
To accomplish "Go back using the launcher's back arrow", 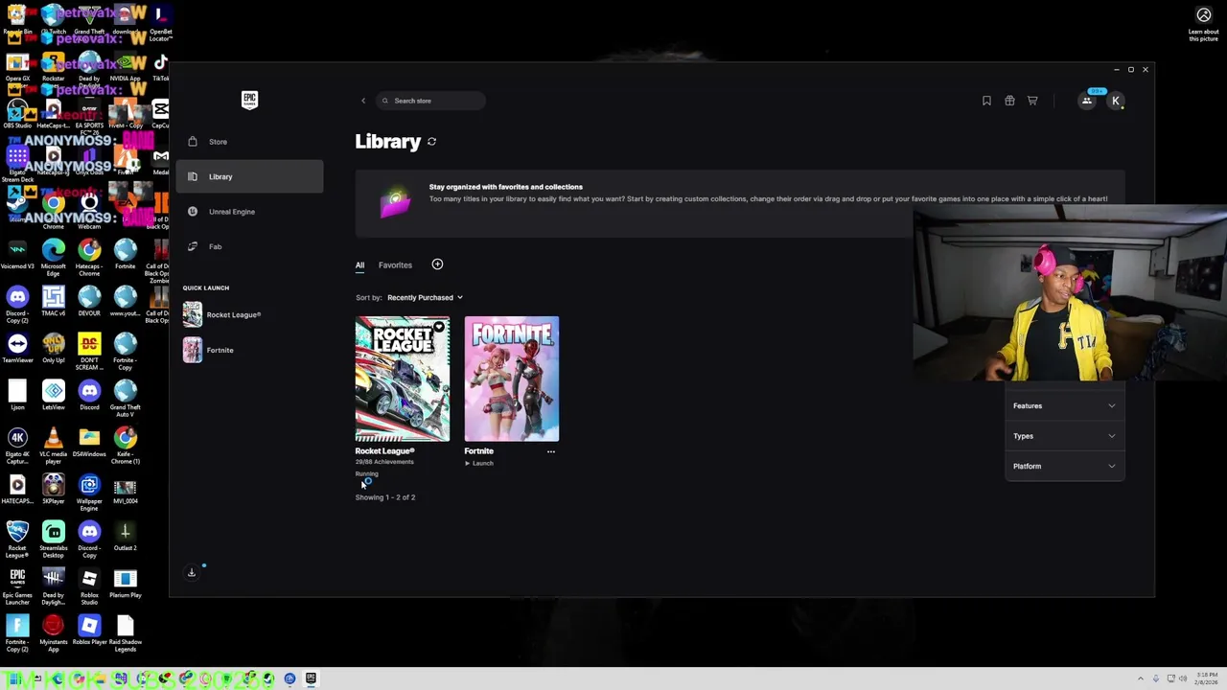I will tap(362, 101).
